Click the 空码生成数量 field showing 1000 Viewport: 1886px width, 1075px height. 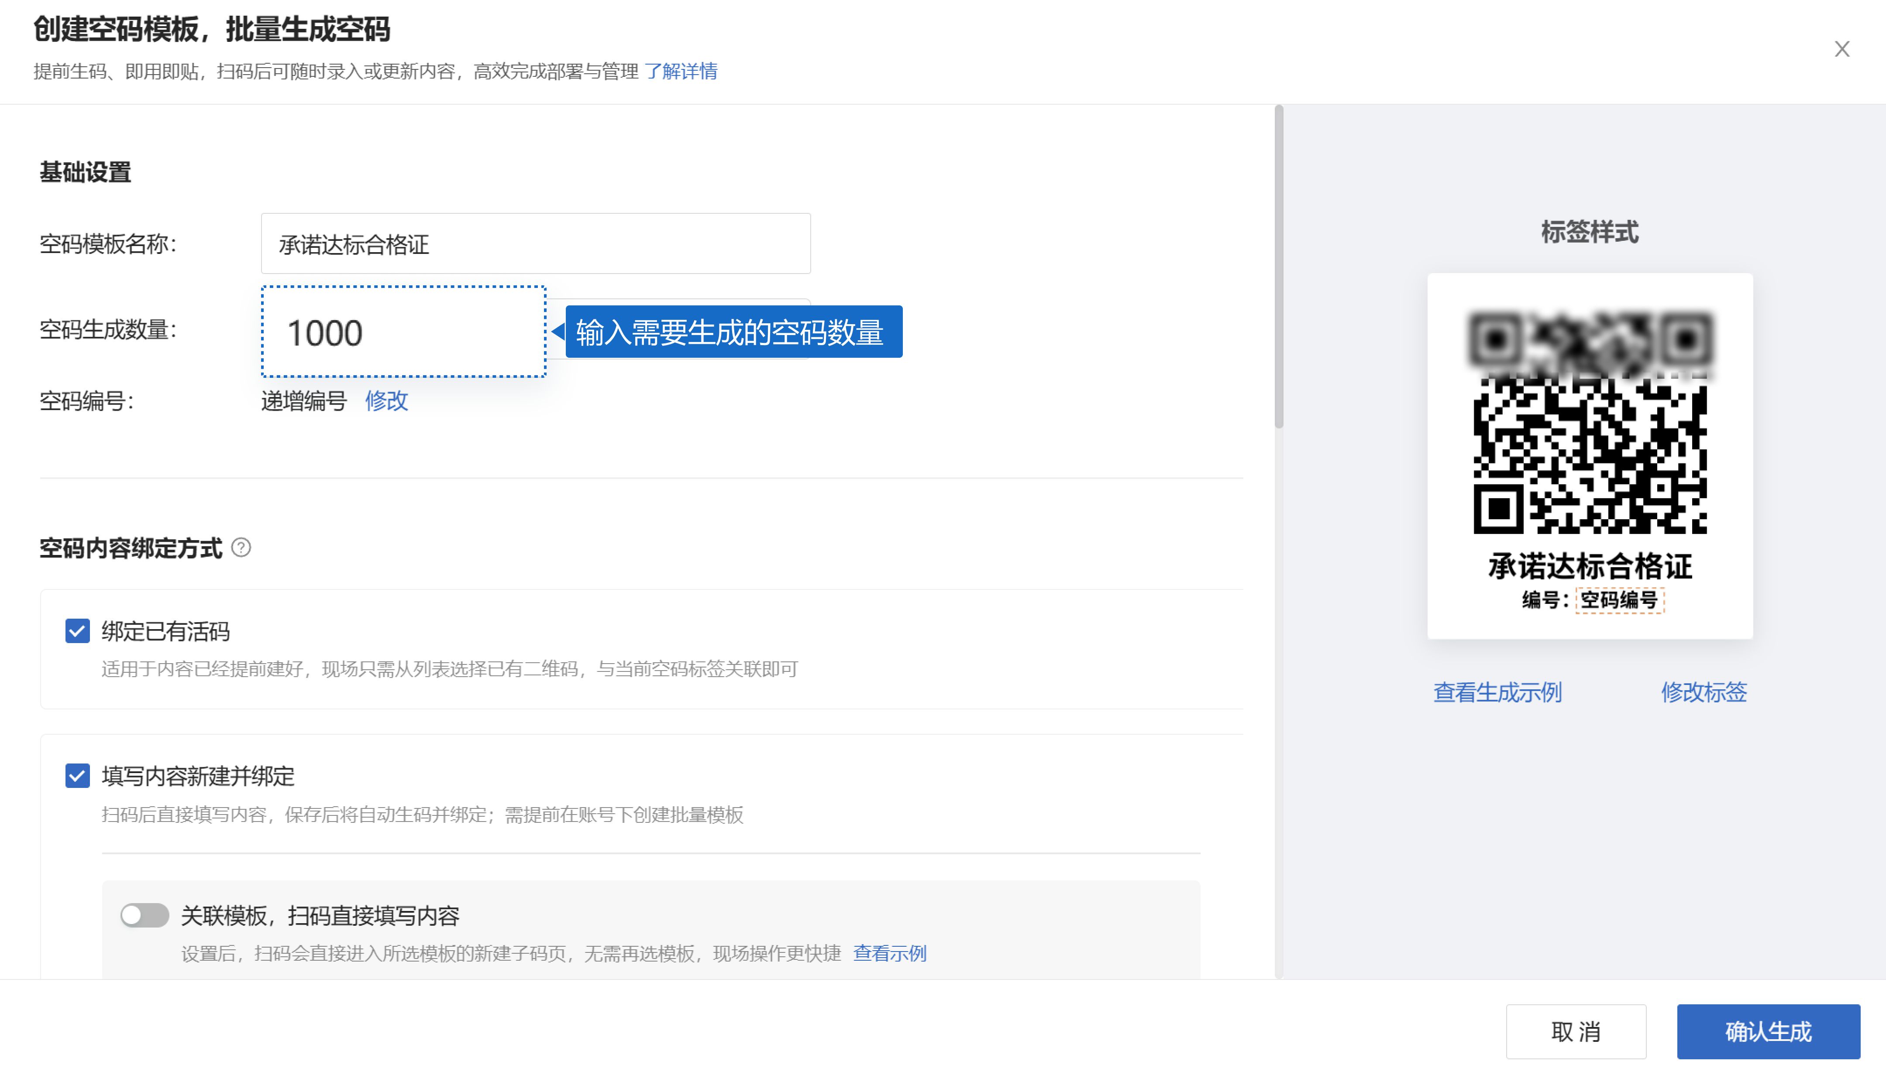[403, 332]
